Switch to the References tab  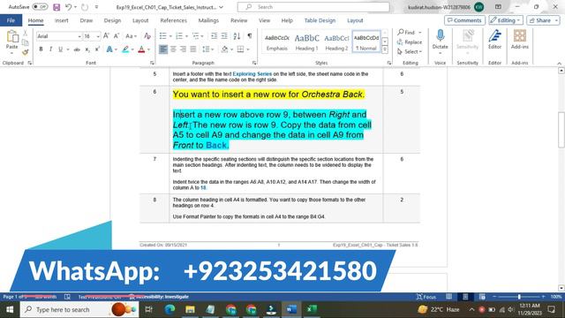[x=173, y=20]
